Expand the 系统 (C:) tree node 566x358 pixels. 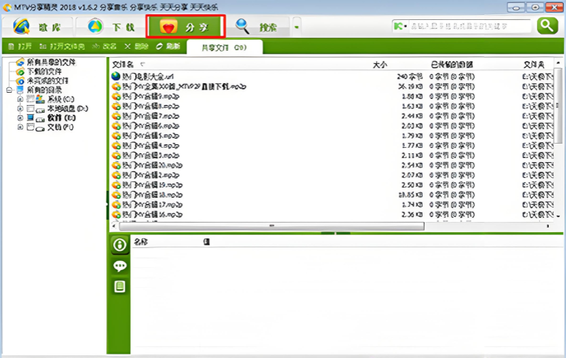point(20,100)
